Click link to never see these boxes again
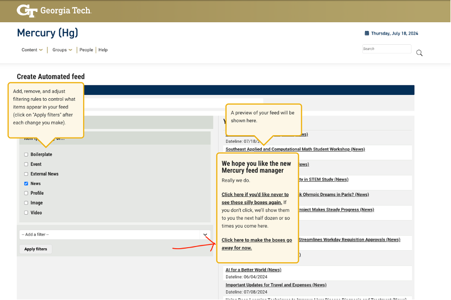Image resolution: width=451 pixels, height=300 pixels. coord(255,199)
